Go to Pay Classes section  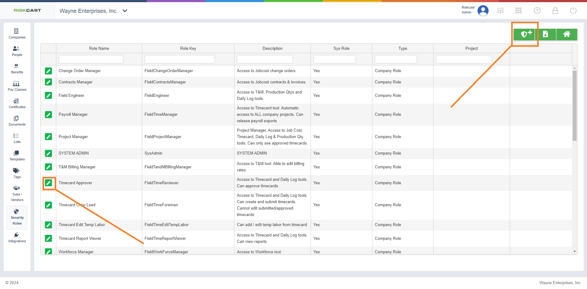pos(17,86)
